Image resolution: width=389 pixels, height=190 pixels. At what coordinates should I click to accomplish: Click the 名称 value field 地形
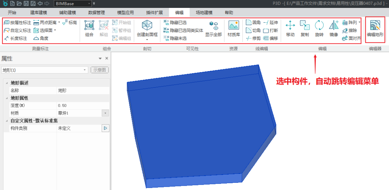83,90
